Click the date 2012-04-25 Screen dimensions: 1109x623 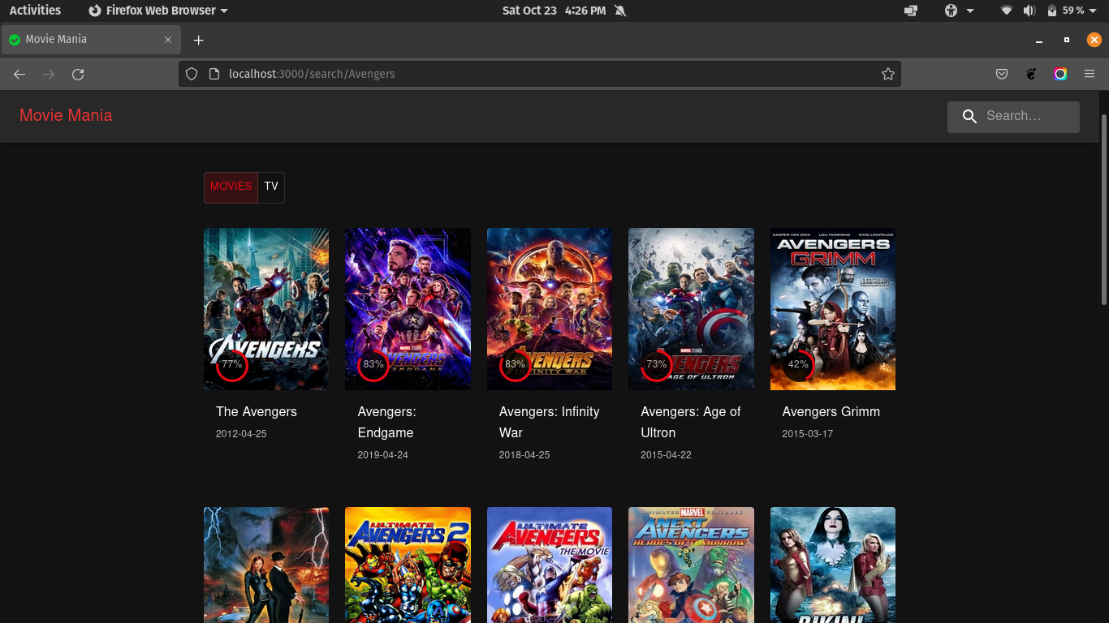pyautogui.click(x=241, y=434)
